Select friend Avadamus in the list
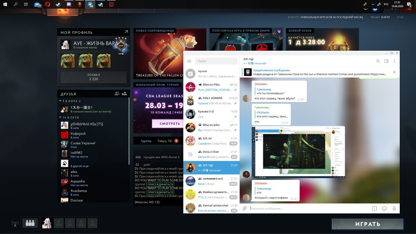 pyautogui.click(x=94, y=192)
